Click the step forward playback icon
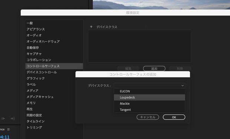The image size is (230, 139). [x=3, y=118]
